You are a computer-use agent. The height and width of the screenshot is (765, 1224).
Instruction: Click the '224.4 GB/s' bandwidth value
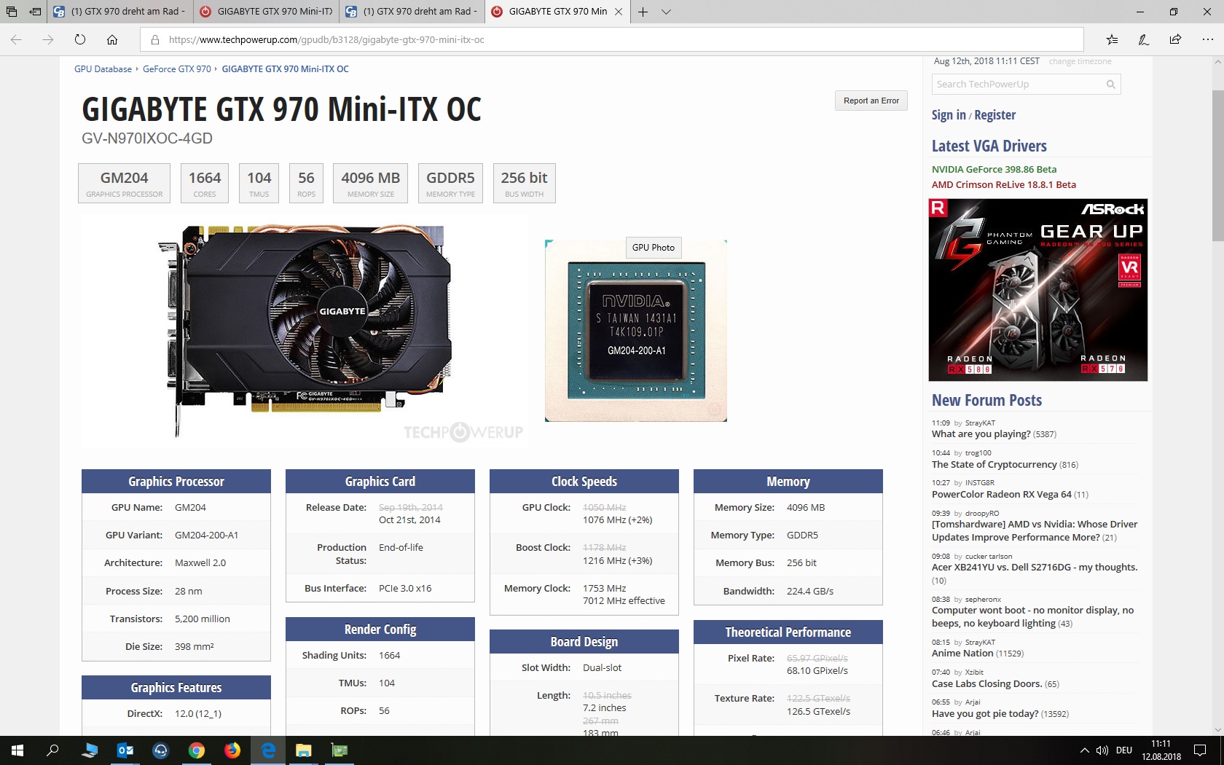pos(809,592)
